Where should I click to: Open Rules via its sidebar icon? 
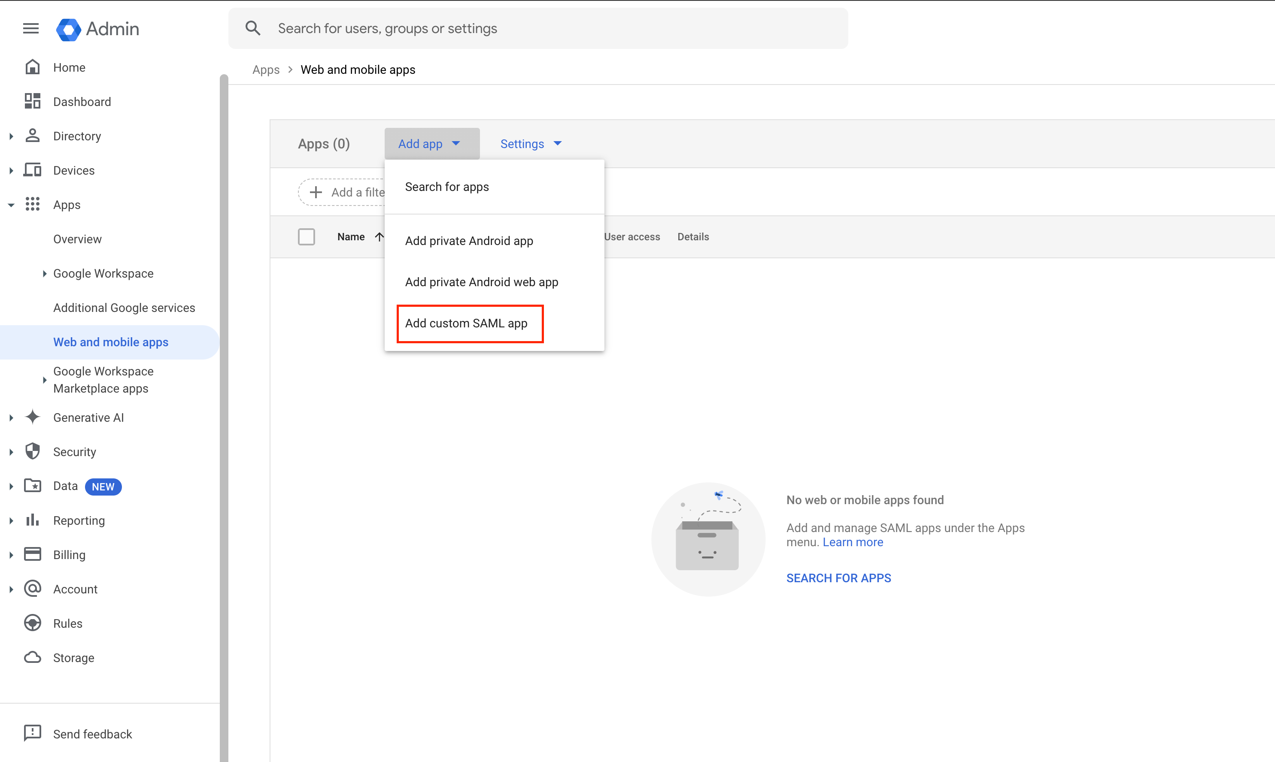click(32, 623)
